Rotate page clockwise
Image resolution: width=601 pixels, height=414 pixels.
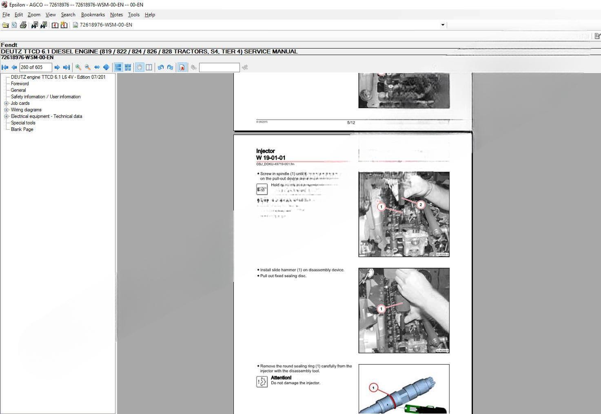click(x=170, y=67)
